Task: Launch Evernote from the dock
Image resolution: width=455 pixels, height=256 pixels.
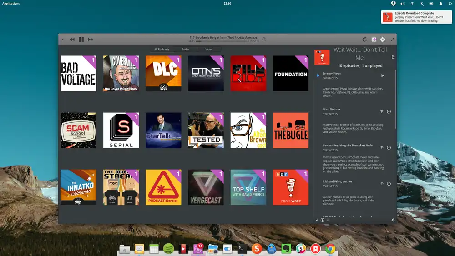Action: click(286, 249)
